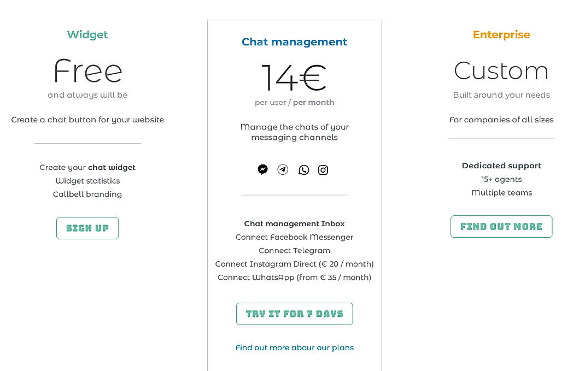Image resolution: width=585 pixels, height=371 pixels.
Task: Select 'Connect Instagram Direct' feature line
Action: [x=294, y=264]
